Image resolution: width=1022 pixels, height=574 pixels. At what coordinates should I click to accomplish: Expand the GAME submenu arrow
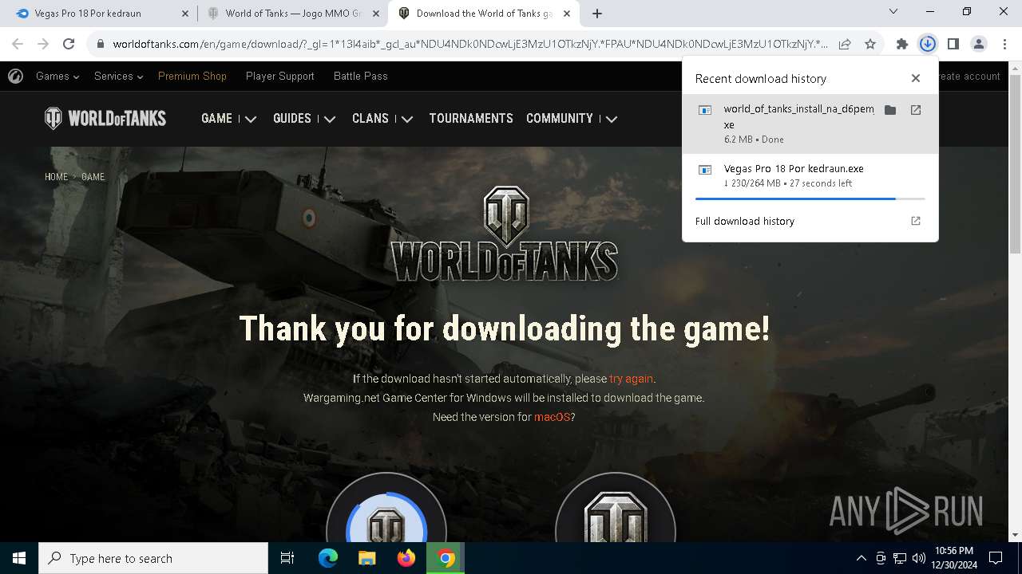click(251, 120)
